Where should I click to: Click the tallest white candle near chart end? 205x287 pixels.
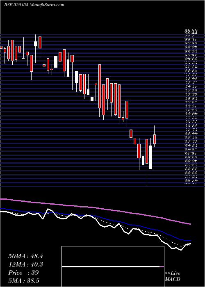[150, 157]
